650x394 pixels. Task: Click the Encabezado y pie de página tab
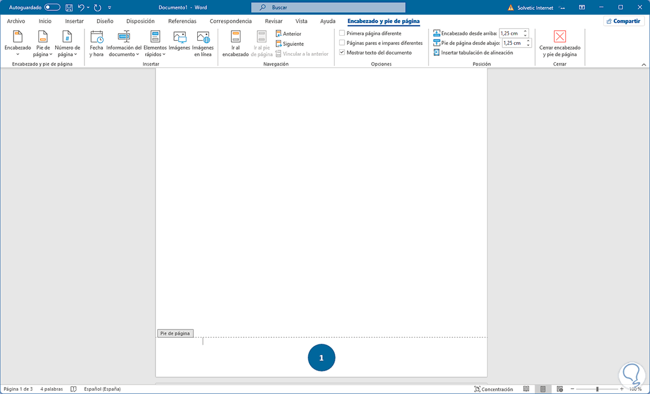(x=383, y=21)
